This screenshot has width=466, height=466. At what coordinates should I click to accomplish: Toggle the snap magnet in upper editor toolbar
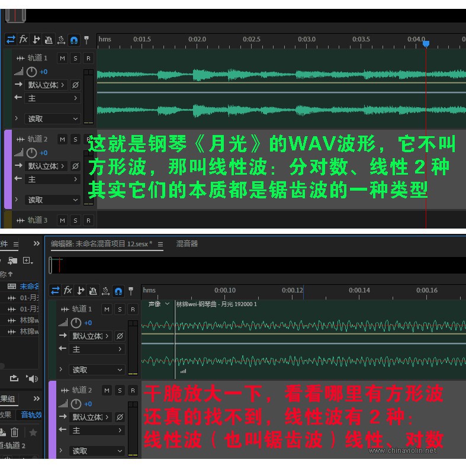(73, 40)
